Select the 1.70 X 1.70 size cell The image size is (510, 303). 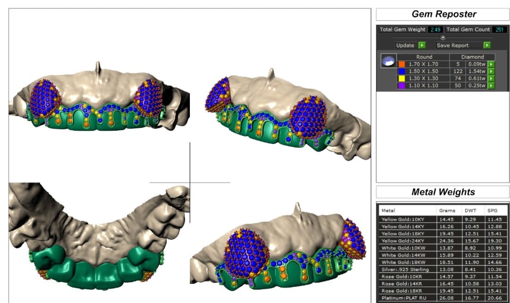pos(424,64)
